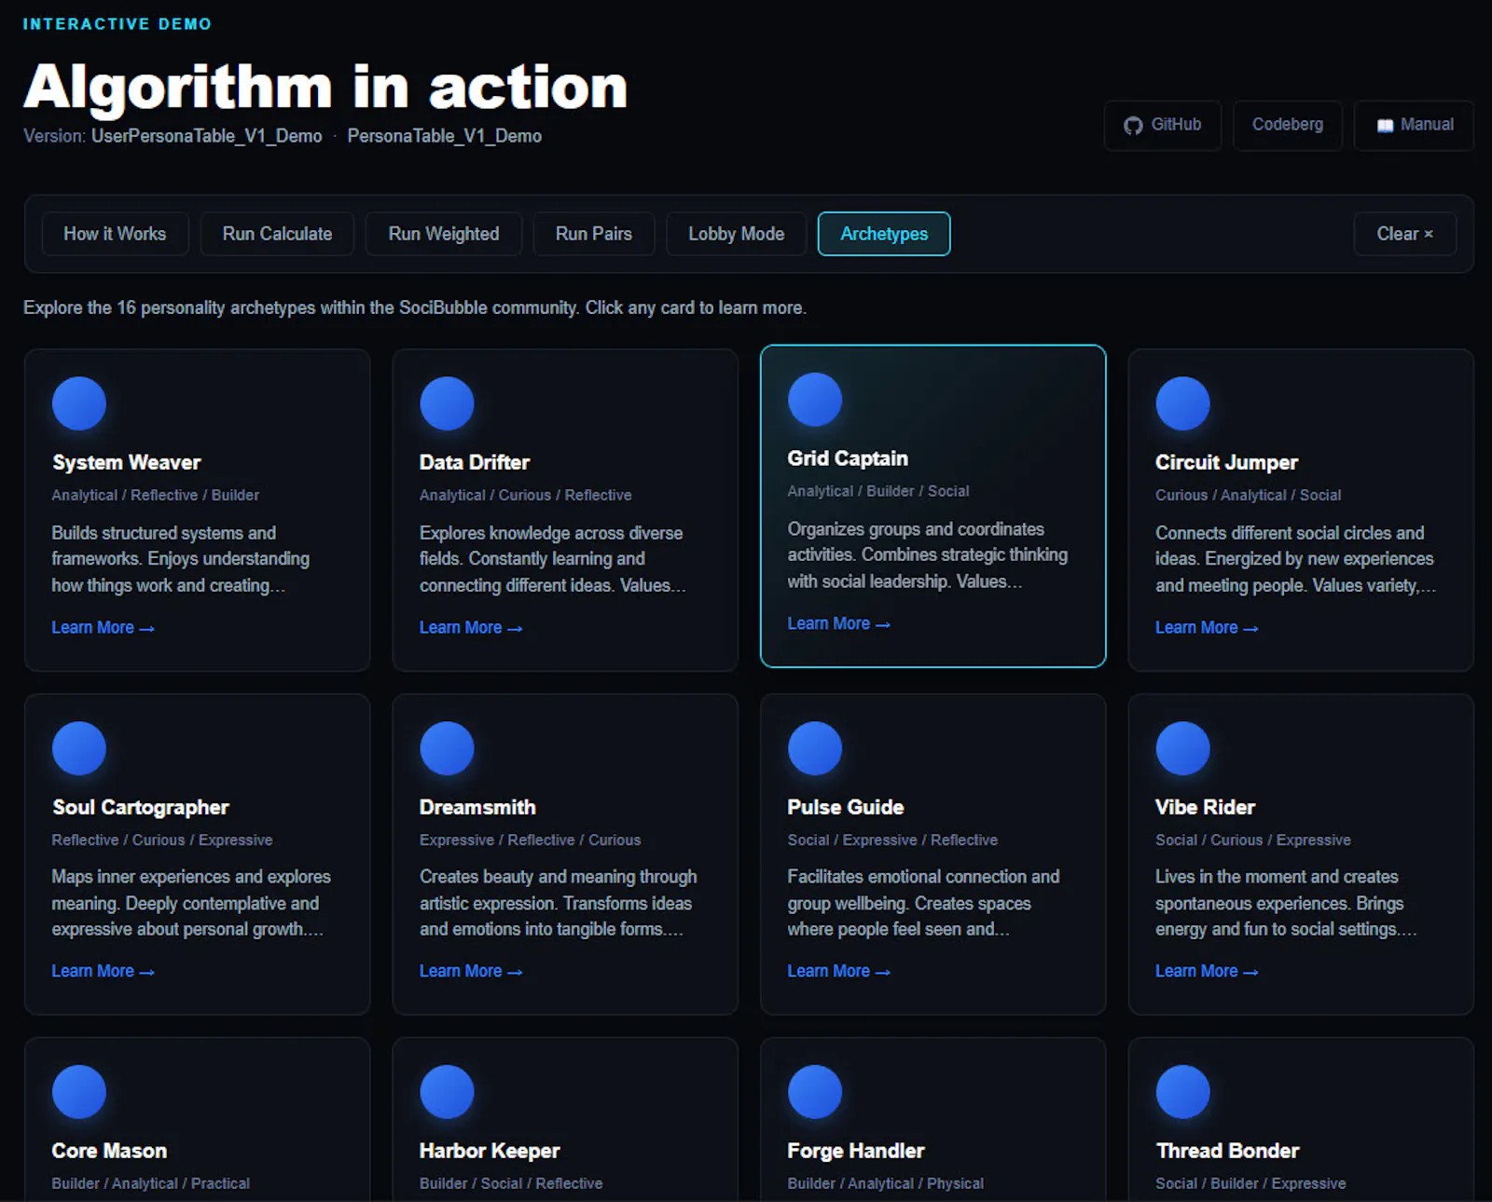Follow Learn More on Vibe Rider card

point(1207,971)
